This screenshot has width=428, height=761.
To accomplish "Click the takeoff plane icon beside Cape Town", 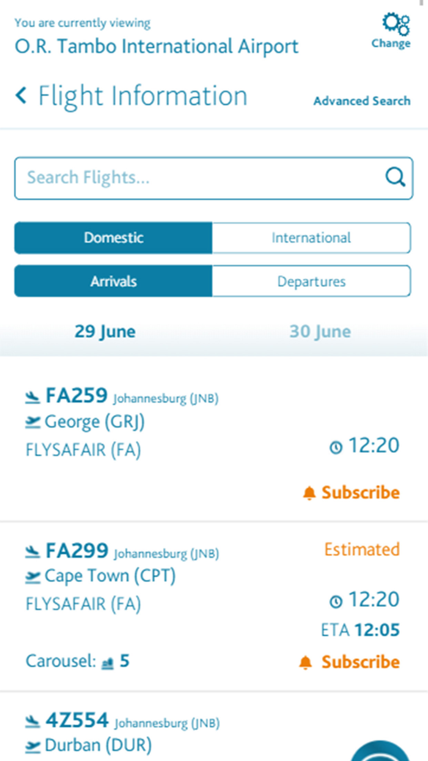I will pos(34,576).
